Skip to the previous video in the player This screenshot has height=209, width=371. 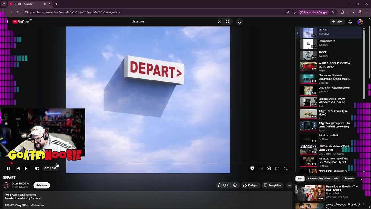coord(18,168)
